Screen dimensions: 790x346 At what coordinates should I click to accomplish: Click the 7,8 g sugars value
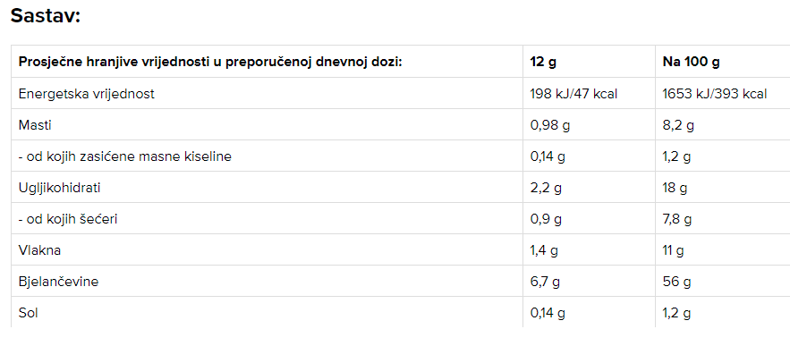(x=677, y=220)
